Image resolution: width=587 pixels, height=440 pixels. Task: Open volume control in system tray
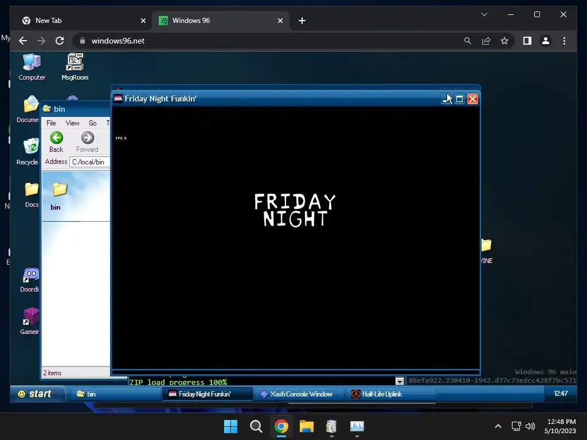[x=530, y=426]
